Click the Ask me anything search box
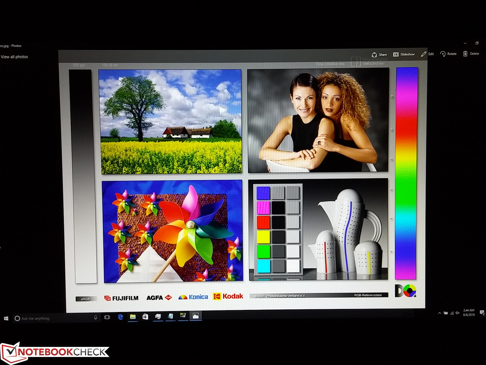The image size is (486, 365). click(x=56, y=318)
